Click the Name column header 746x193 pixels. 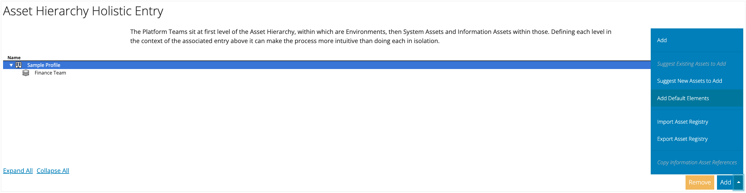14,57
